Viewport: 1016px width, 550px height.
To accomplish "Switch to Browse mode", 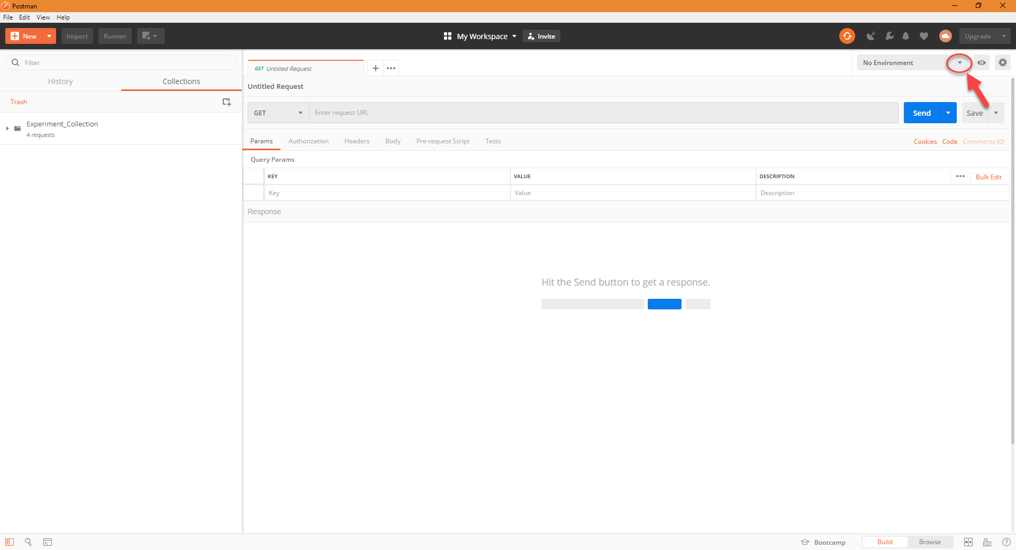I will click(x=930, y=542).
